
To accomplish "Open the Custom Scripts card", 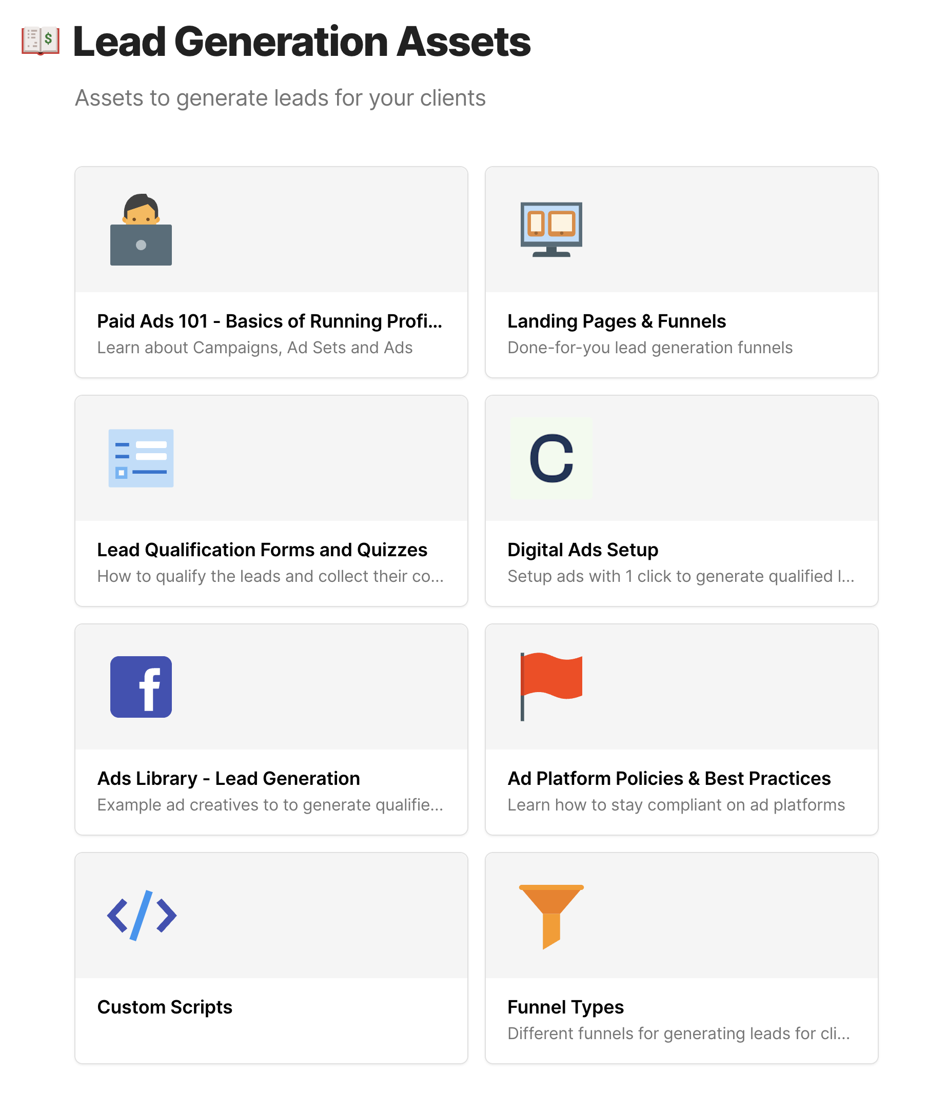I will point(164,1007).
